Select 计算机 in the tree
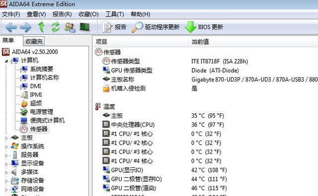 click(30, 60)
